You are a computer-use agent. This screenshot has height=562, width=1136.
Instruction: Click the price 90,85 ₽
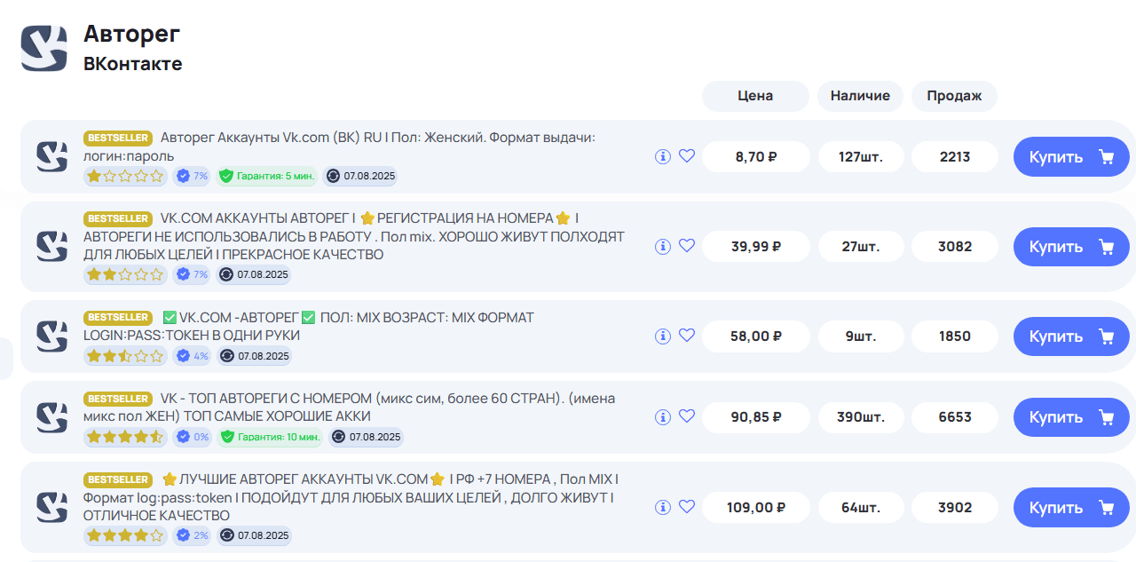coord(755,417)
